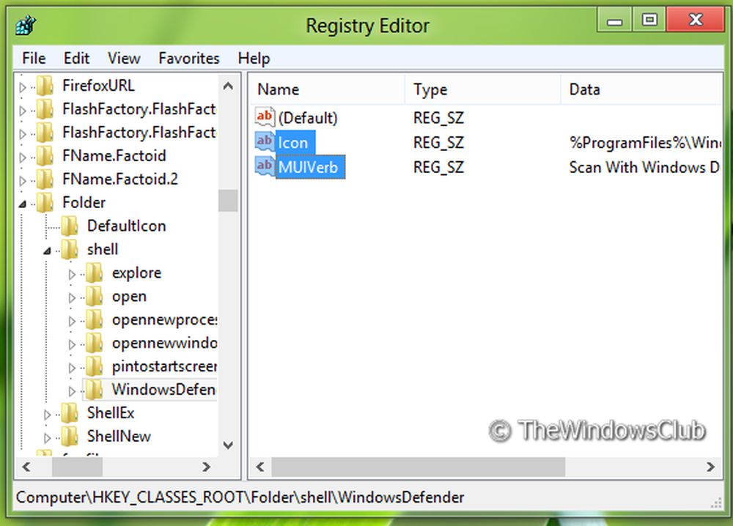Click the ab icon beside MUIVerb value

click(x=265, y=166)
